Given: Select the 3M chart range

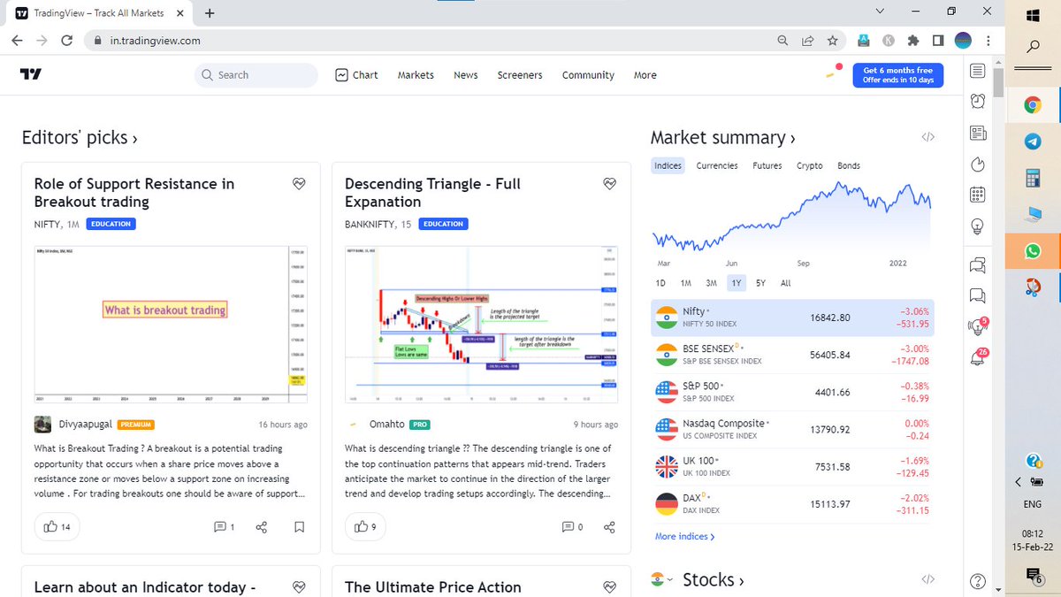Looking at the screenshot, I should click(x=711, y=283).
